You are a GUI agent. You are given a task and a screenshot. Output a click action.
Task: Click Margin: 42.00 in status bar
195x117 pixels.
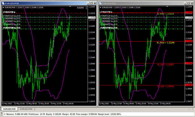click(69, 114)
